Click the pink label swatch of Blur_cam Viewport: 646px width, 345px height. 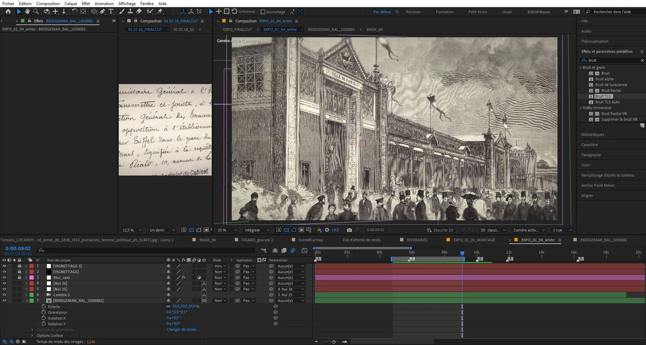coord(32,278)
